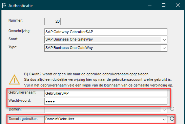Click the Authenticatie window icon in title bar

(5, 5)
